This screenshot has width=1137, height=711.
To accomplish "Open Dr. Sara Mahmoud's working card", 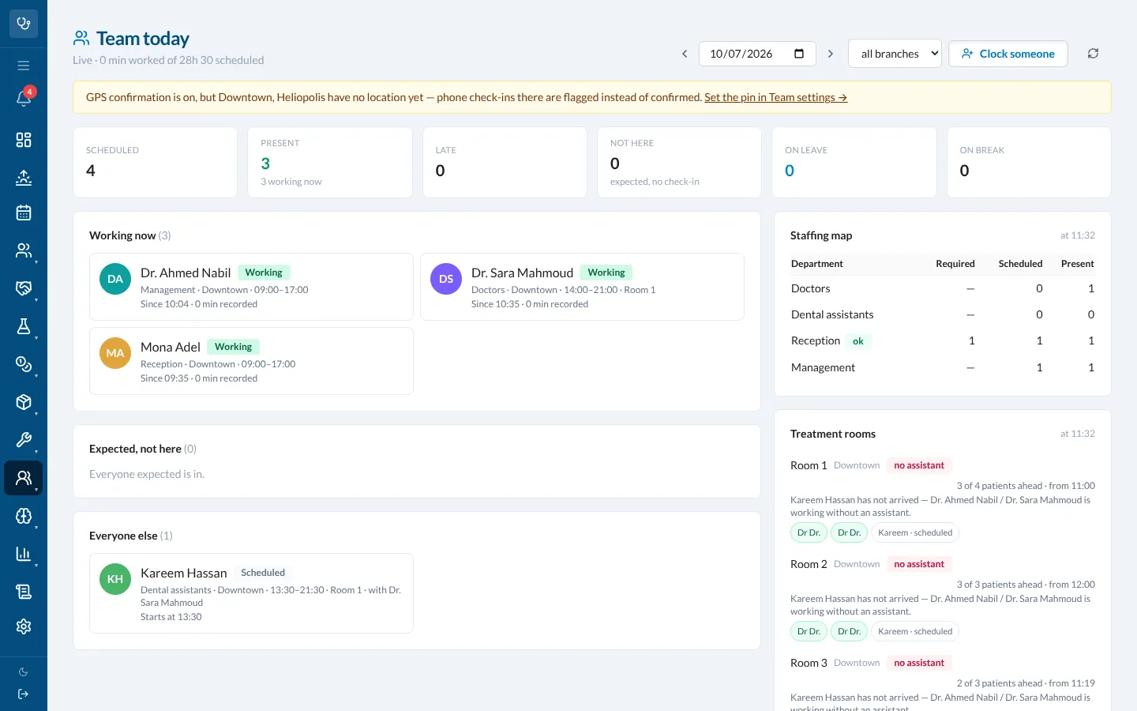I will point(582,287).
